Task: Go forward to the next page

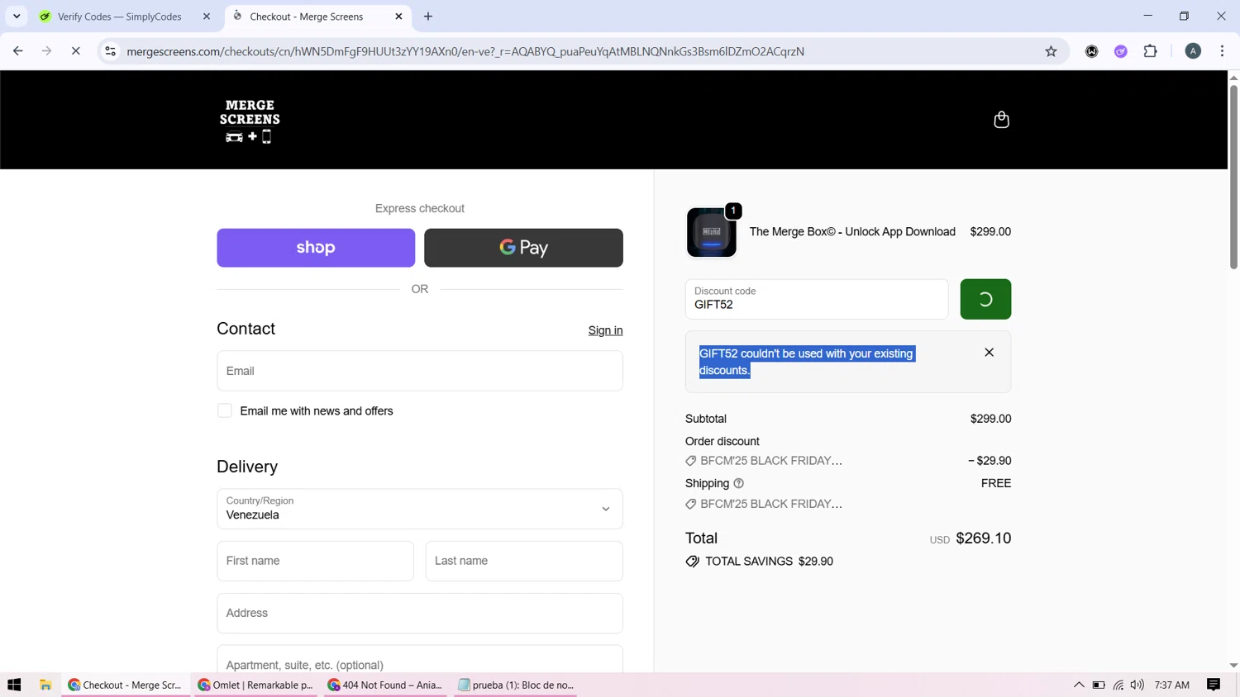Action: (46, 51)
